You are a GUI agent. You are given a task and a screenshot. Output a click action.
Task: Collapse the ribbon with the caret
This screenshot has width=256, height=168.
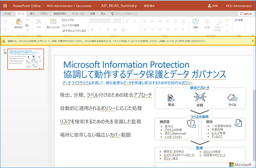coord(253,36)
